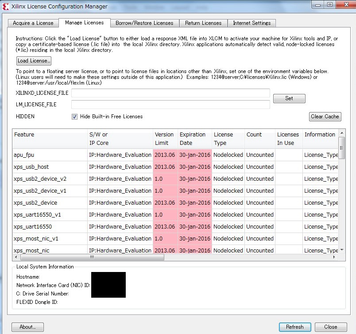The width and height of the screenshot is (356, 334).
Task: Select the xps_usb2_device_v2 row
Action: click(x=175, y=179)
